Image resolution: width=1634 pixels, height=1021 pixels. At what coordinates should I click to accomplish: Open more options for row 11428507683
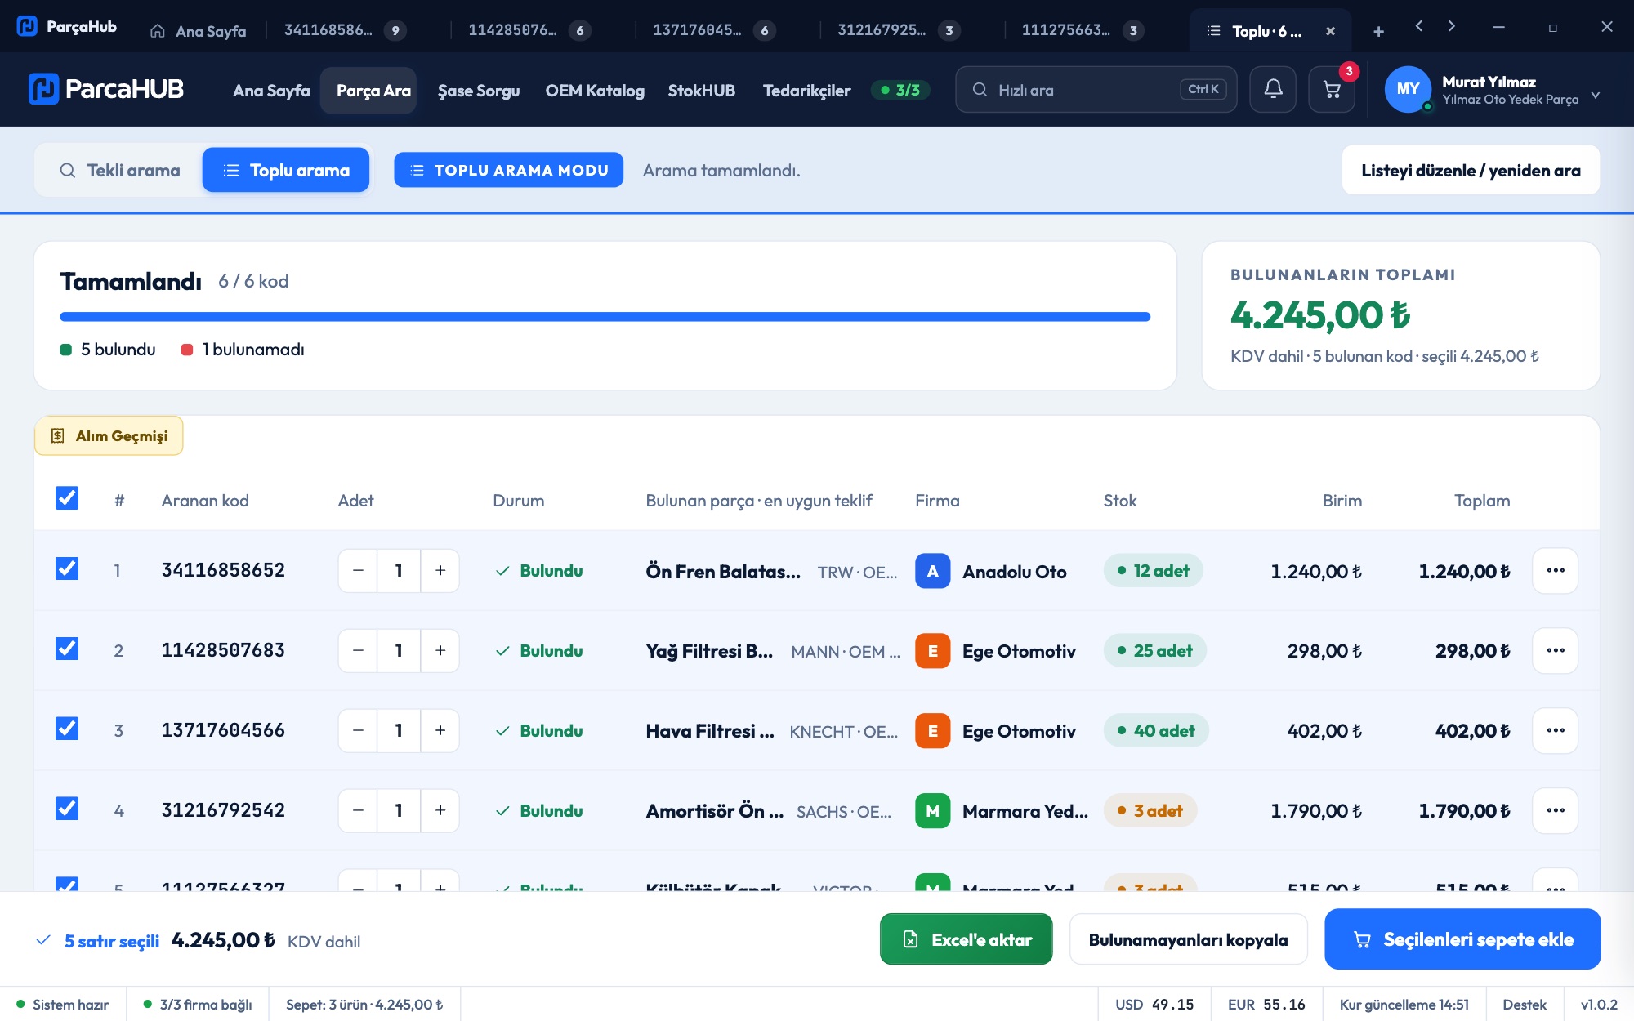tap(1556, 650)
